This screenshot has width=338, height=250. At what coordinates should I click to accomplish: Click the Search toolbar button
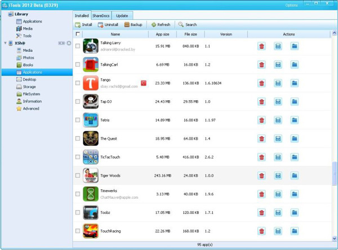click(x=188, y=25)
